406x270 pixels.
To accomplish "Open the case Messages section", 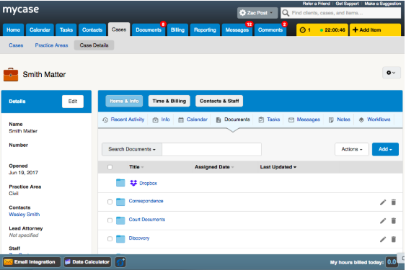I will [304, 120].
